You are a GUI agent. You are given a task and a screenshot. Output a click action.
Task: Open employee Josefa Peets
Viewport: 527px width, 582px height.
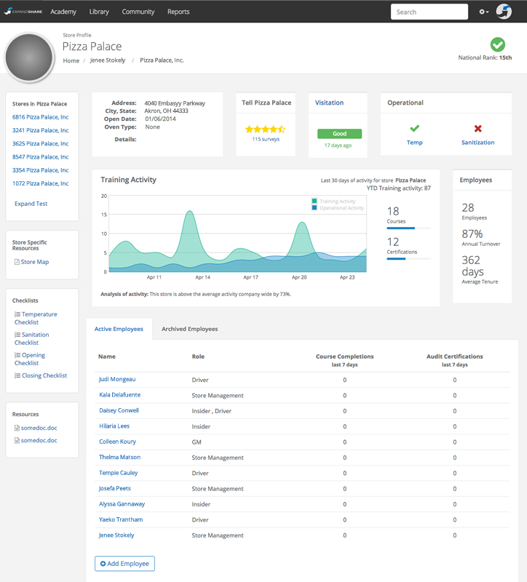click(115, 488)
